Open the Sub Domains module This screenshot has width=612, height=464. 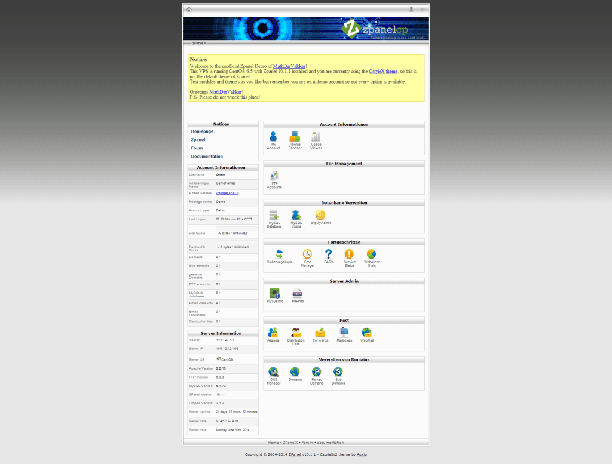pyautogui.click(x=338, y=376)
